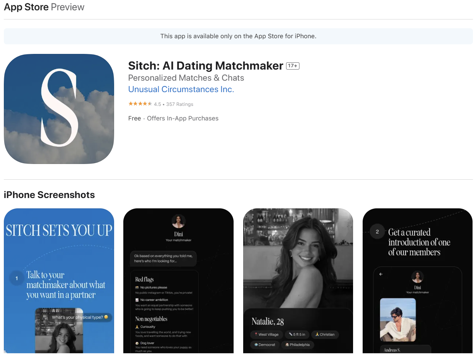Click the Dini matchmaker avatar in second screenshot
The image size is (476, 354).
[x=178, y=221]
